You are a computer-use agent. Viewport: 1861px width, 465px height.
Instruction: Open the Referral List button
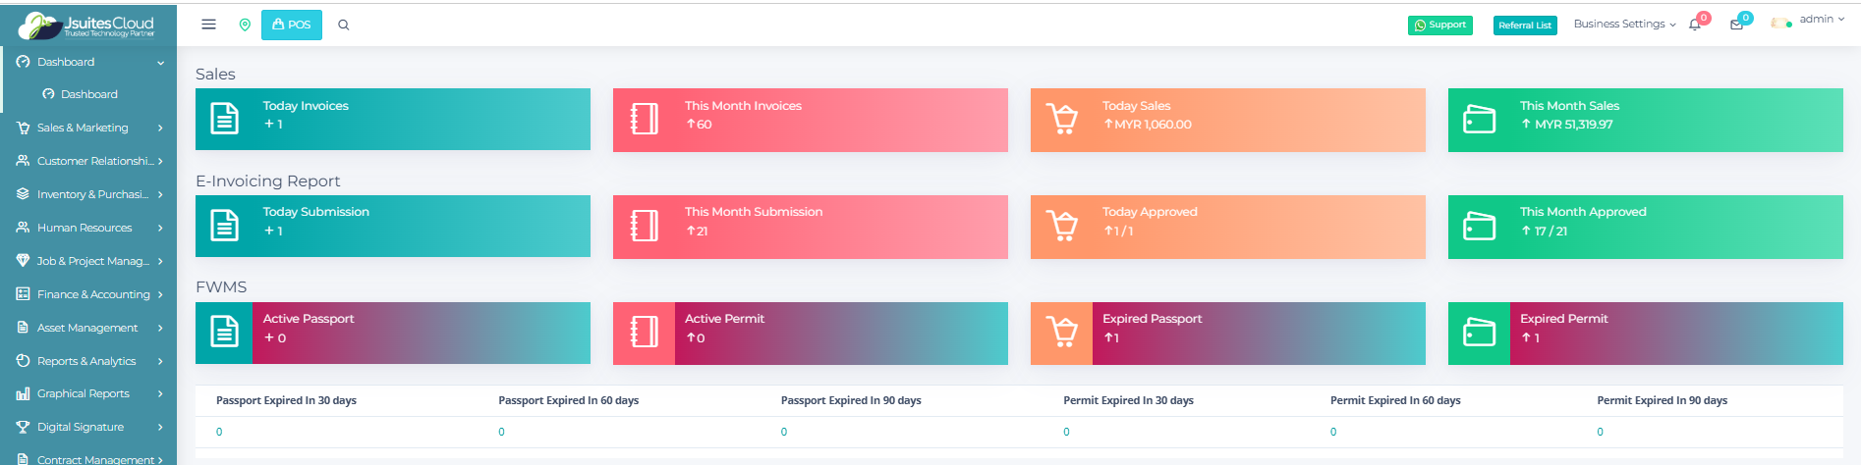[1524, 25]
